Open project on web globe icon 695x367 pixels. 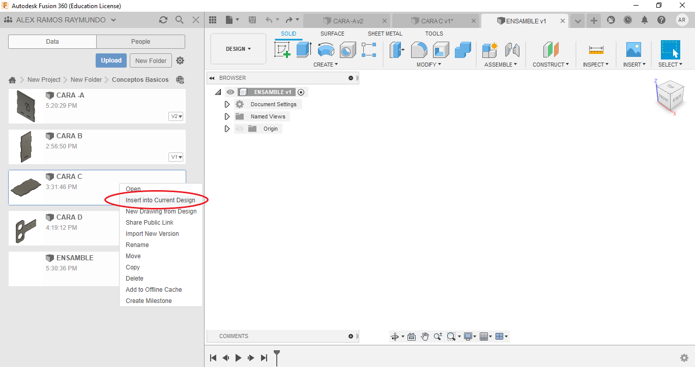180,80
